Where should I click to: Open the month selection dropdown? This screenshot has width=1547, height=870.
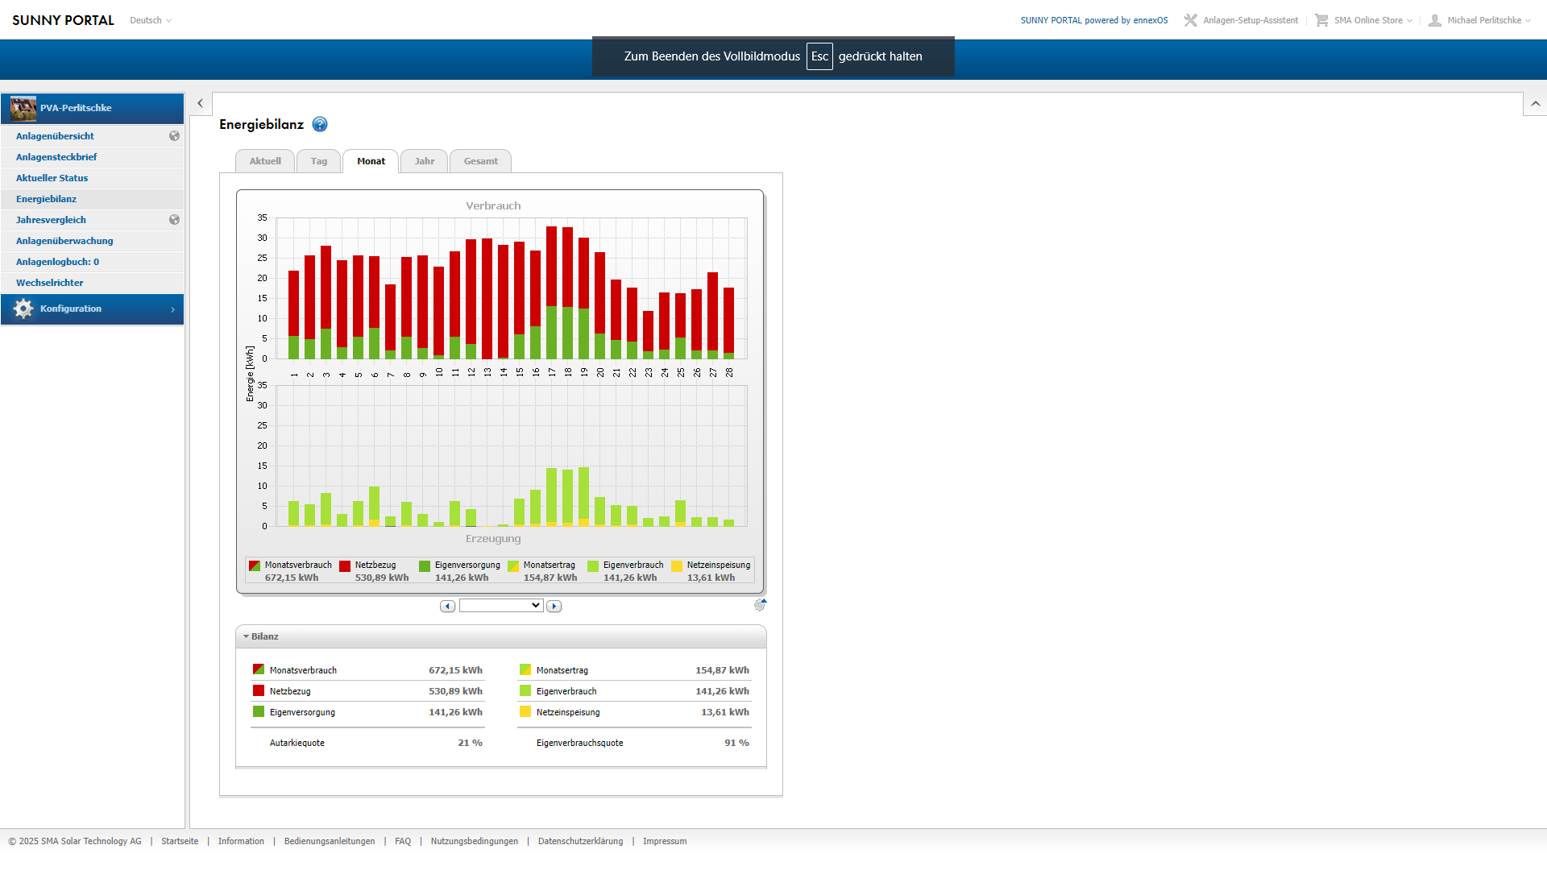(500, 606)
